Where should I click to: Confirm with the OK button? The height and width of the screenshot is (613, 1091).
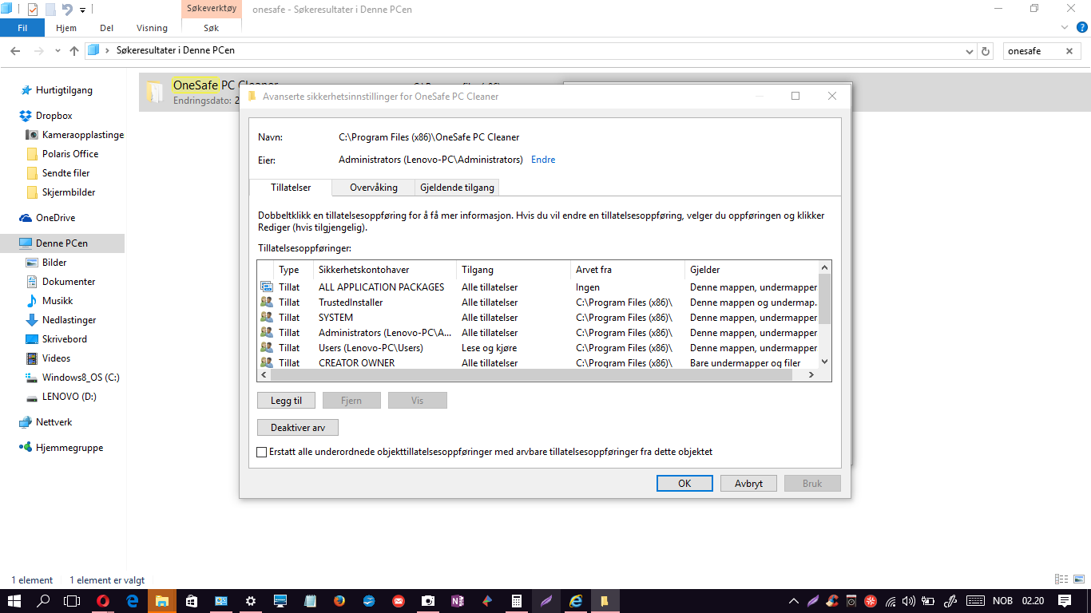pos(684,483)
